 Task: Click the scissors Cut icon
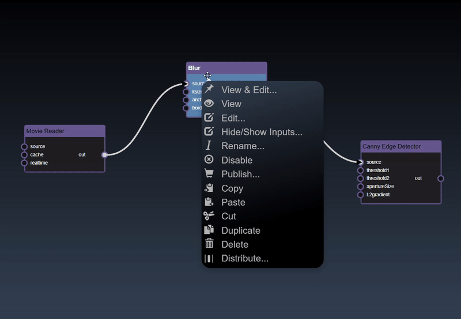[x=209, y=216]
